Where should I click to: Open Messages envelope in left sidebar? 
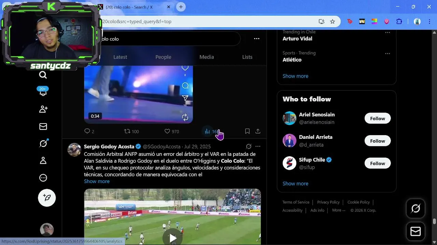tap(43, 127)
